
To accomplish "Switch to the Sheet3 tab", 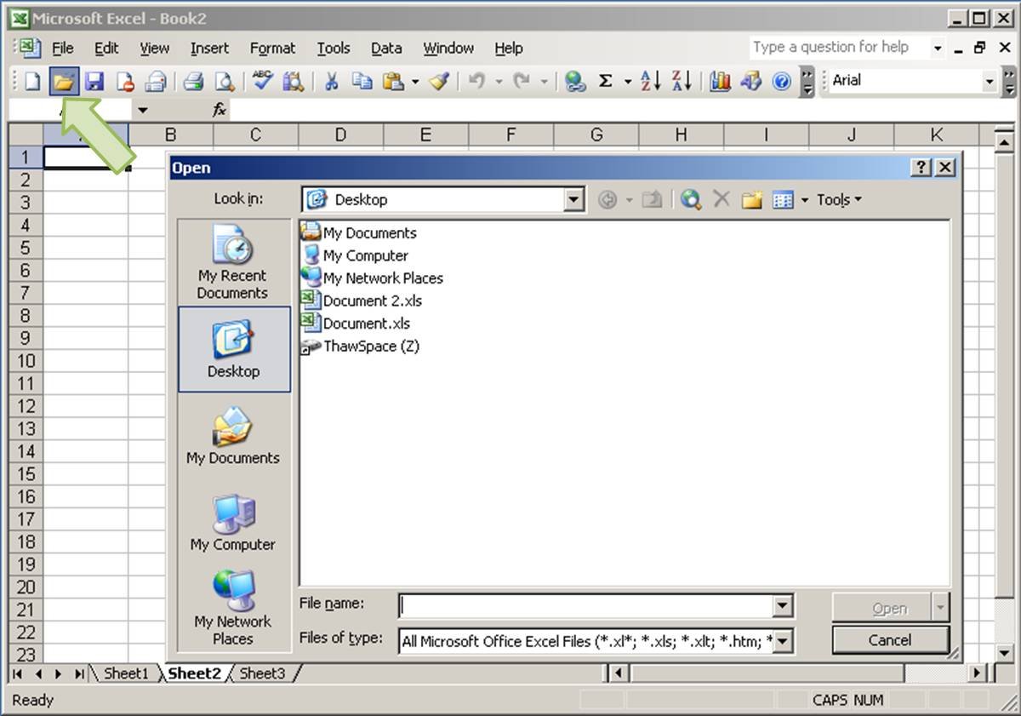I will (262, 673).
